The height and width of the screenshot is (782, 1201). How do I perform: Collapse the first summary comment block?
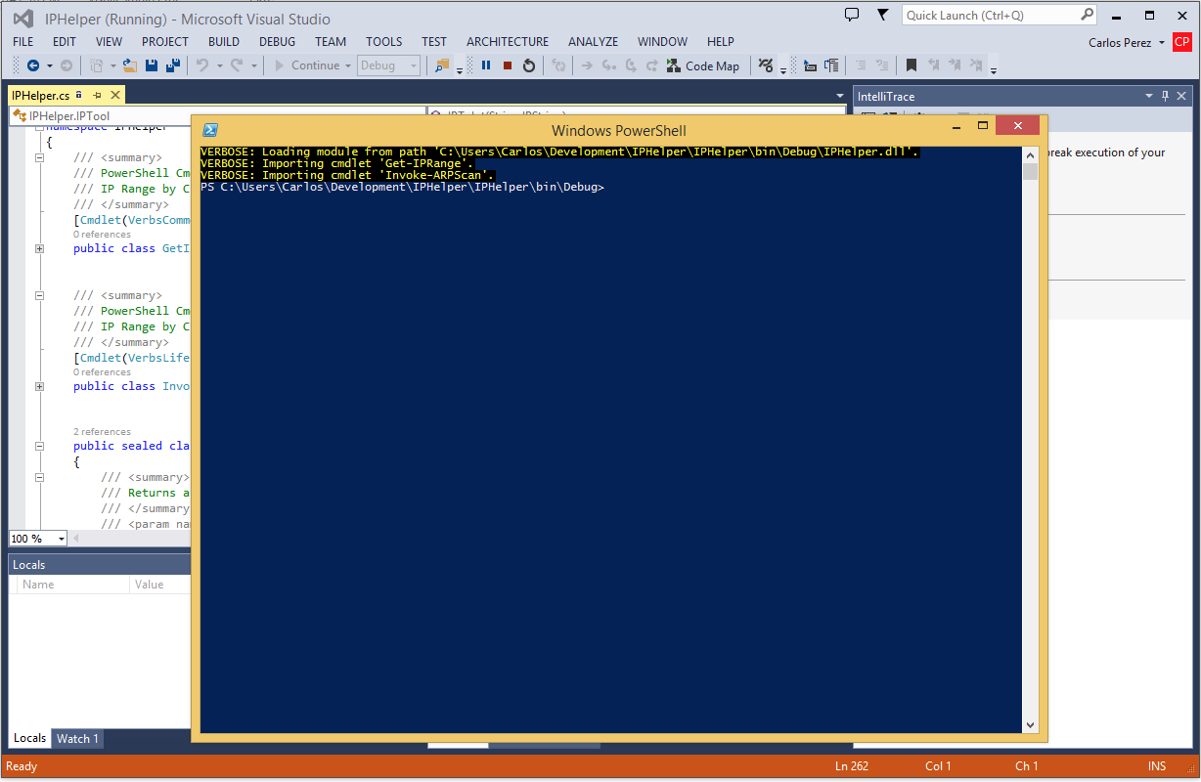tap(39, 157)
